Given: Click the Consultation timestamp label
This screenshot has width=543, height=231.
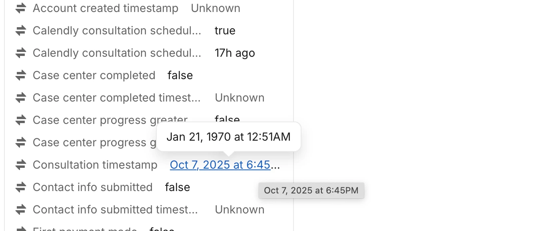Looking at the screenshot, I should point(95,165).
